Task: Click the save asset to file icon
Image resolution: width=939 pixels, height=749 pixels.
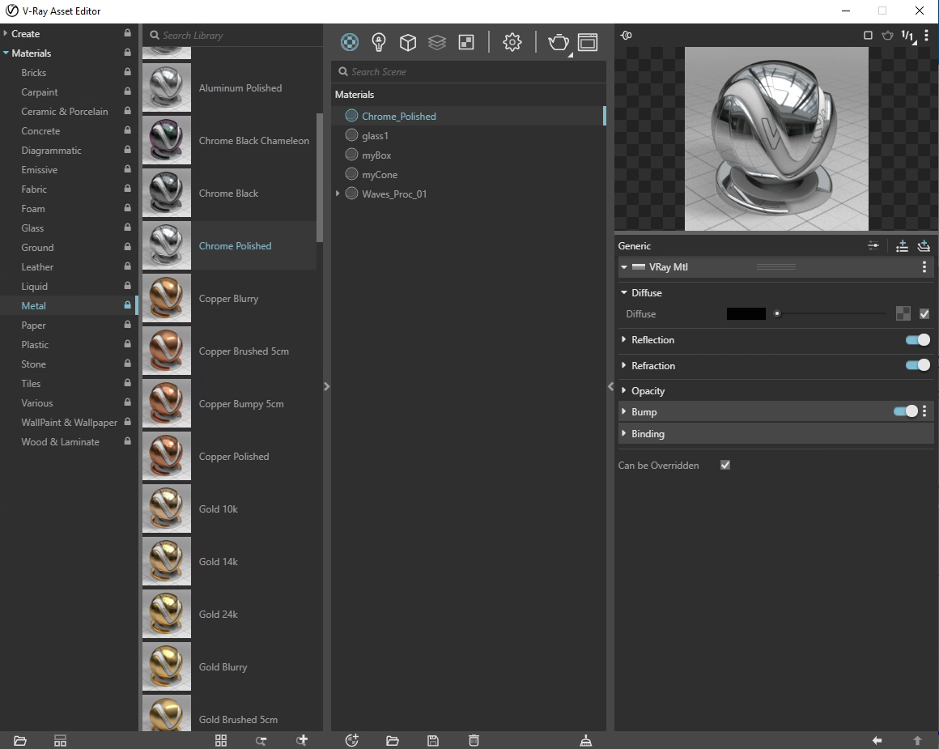Action: coord(433,741)
